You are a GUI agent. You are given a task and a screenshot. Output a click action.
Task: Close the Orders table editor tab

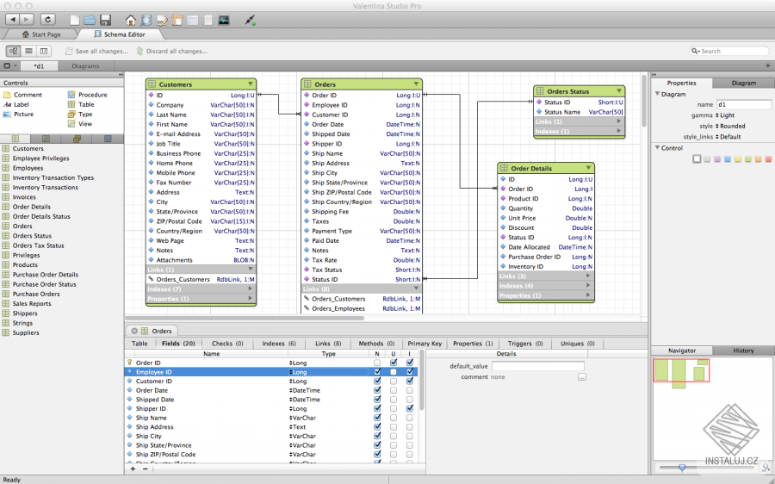pos(134,331)
